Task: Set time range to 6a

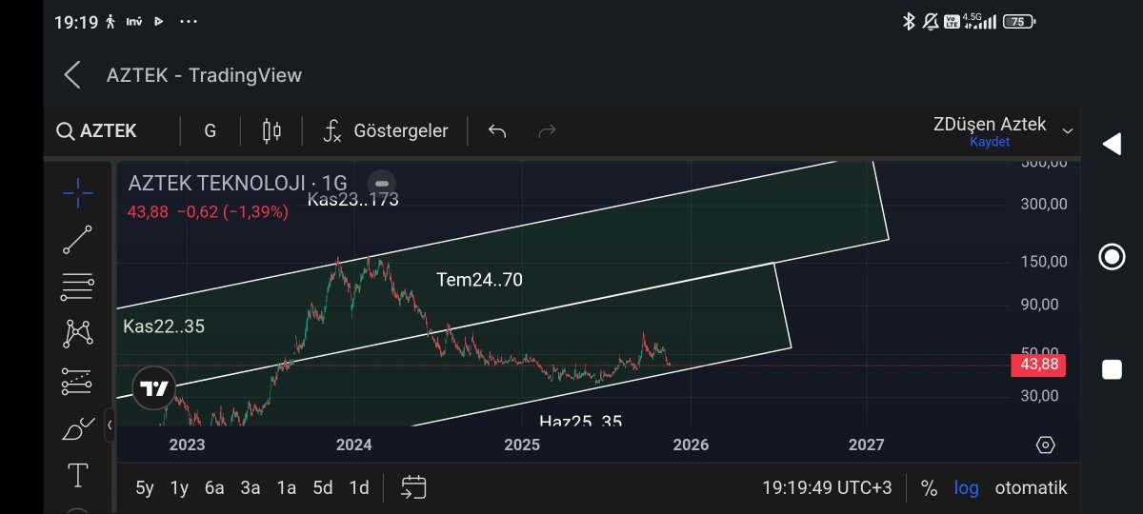Action: (x=214, y=488)
